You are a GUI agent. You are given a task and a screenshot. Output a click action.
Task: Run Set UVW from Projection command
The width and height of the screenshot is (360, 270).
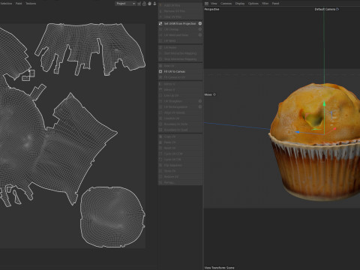click(x=180, y=23)
